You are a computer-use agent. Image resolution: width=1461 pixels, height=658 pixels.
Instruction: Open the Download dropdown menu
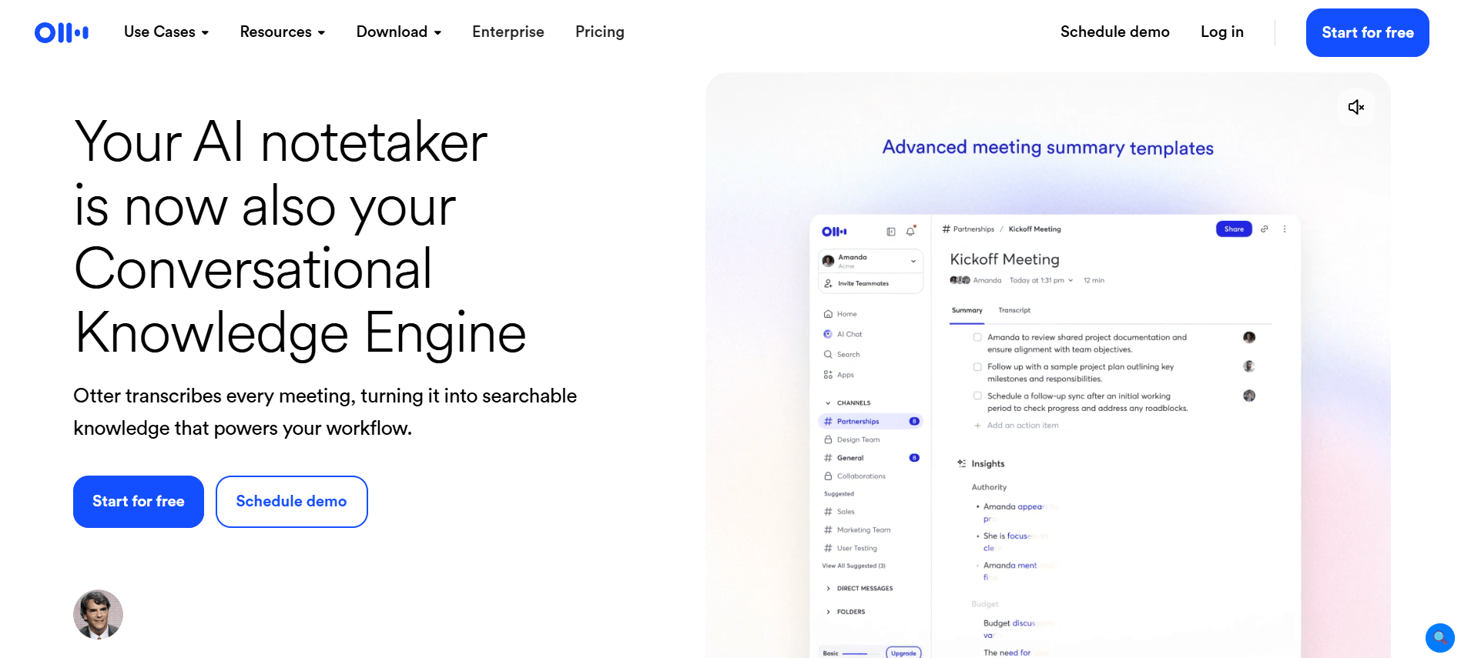point(399,32)
